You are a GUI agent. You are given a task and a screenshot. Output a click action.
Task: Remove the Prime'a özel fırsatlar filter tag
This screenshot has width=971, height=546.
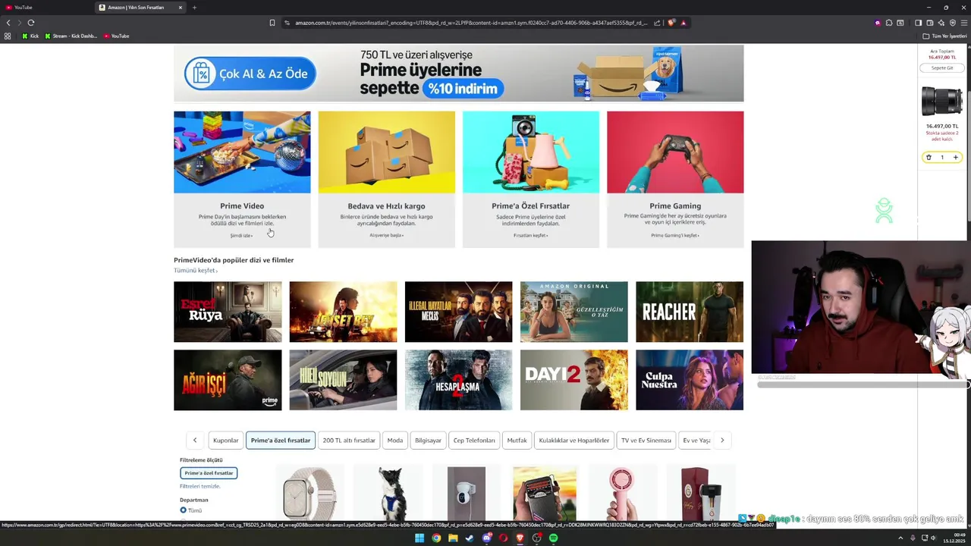tap(209, 473)
